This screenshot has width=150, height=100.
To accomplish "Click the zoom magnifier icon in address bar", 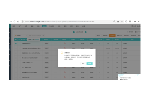I will (114, 21).
